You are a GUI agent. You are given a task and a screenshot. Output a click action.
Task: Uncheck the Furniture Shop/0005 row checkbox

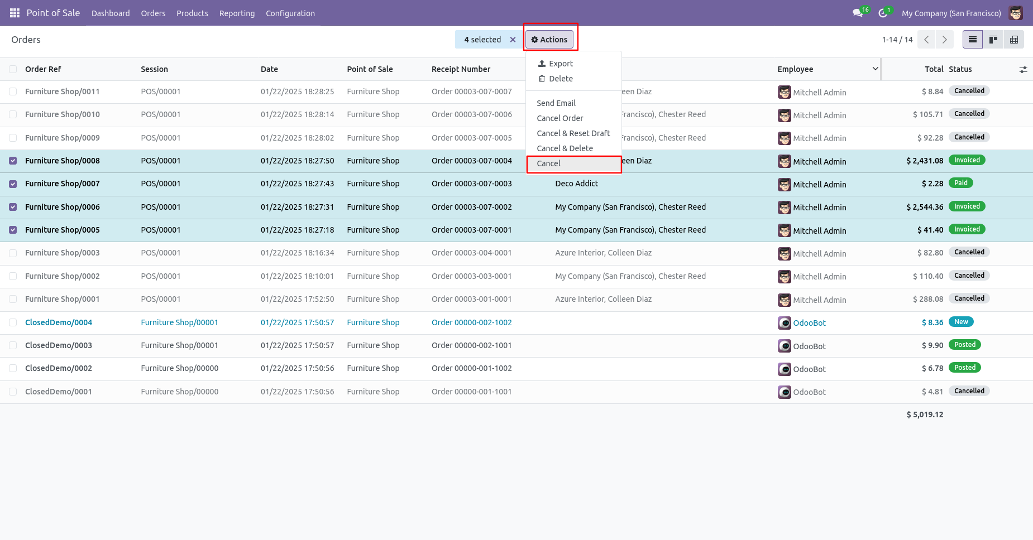pos(13,230)
